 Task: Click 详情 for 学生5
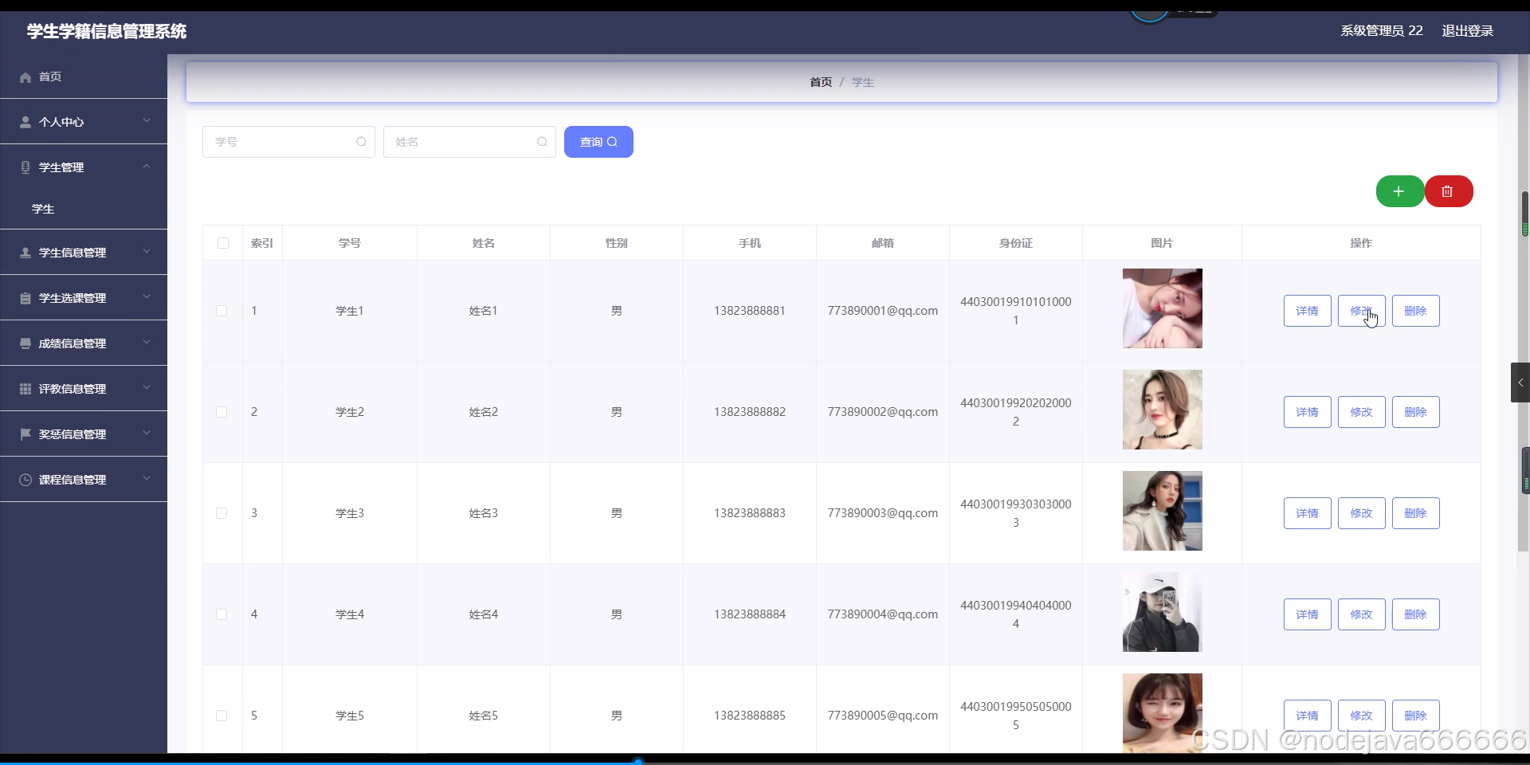[x=1307, y=716]
